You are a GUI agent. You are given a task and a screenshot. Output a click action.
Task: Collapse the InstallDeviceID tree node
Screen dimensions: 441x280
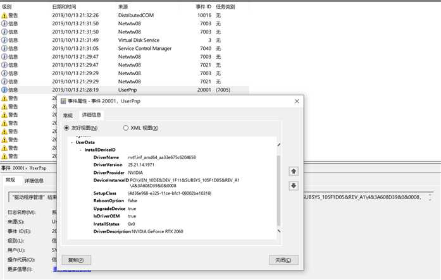pyautogui.click(x=80, y=150)
